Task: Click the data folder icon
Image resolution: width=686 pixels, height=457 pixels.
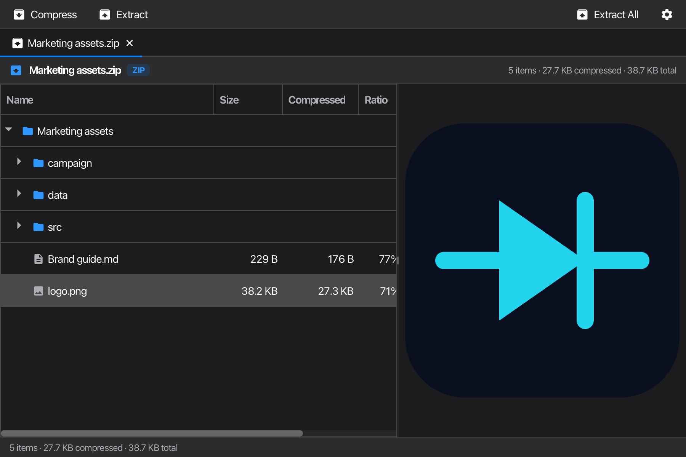Action: click(38, 195)
